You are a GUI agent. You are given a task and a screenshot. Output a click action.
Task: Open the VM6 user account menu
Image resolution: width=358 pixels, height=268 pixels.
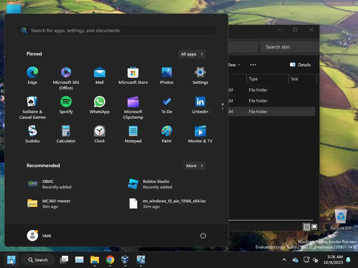coord(39,236)
